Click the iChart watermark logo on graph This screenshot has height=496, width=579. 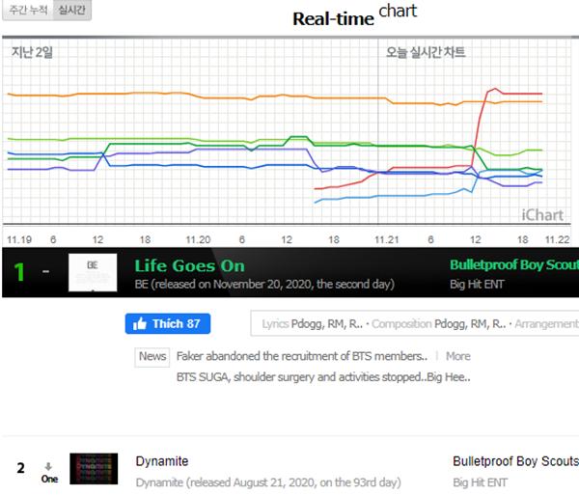541,215
